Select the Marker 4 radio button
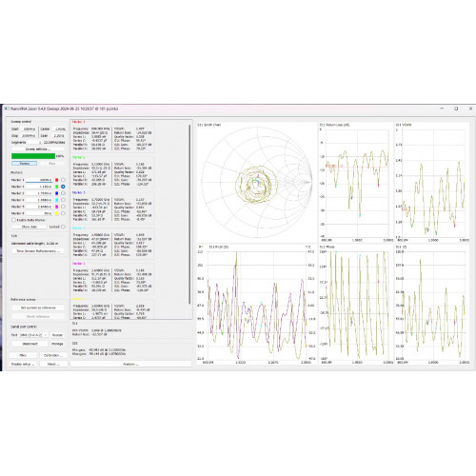The height and width of the screenshot is (476, 476). click(x=63, y=200)
